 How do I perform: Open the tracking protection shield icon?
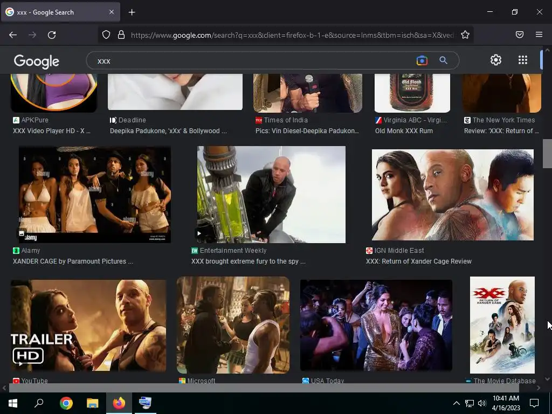click(106, 34)
